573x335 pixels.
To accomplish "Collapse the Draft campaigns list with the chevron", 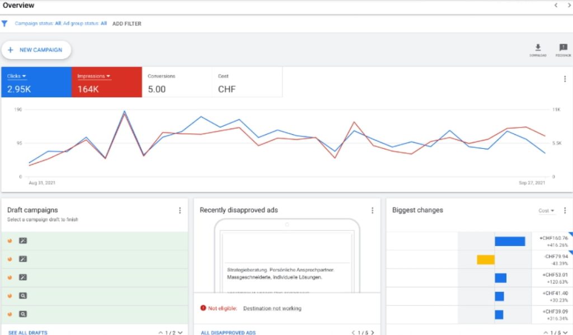I will 159,332.
